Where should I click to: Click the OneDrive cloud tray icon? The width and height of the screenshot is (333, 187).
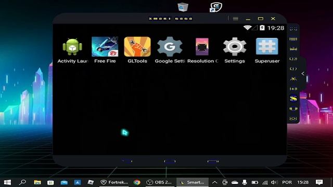pos(235,182)
